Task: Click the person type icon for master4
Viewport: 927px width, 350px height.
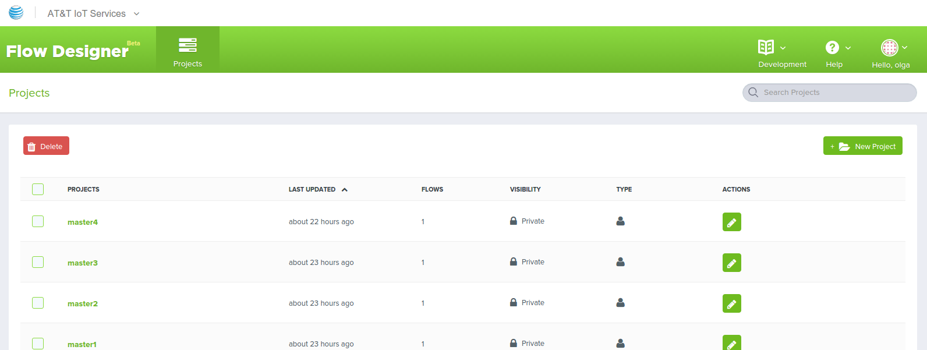Action: 621,221
